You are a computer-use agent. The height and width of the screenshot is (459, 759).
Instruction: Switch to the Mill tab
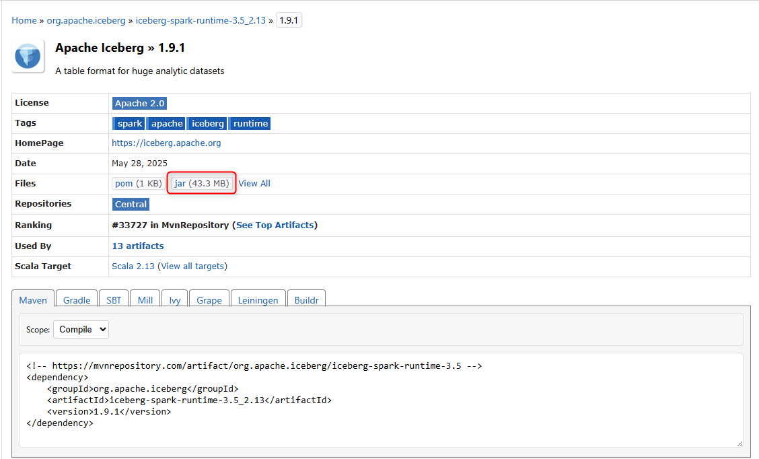pyautogui.click(x=145, y=299)
